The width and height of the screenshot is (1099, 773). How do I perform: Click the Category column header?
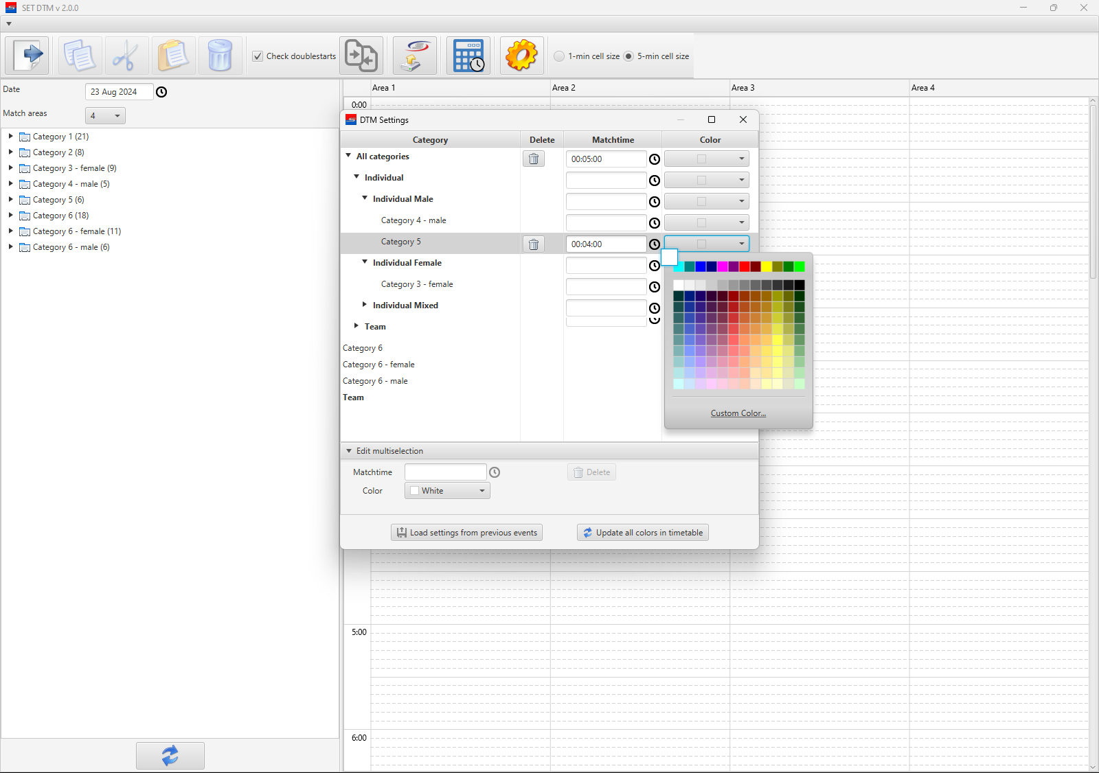click(430, 140)
